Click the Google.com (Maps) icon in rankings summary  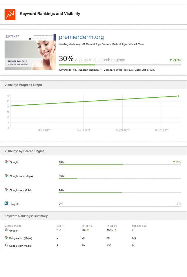[x=6, y=238]
